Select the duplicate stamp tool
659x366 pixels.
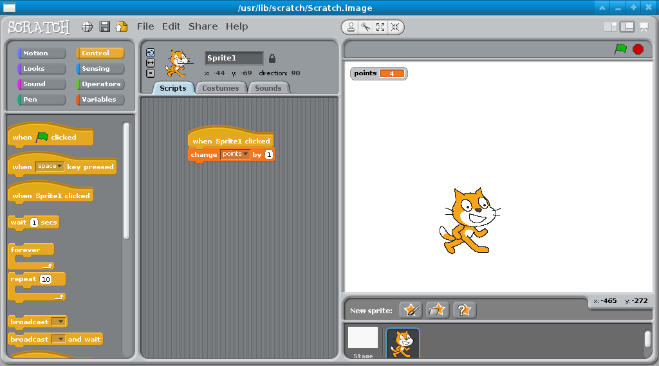tap(351, 27)
